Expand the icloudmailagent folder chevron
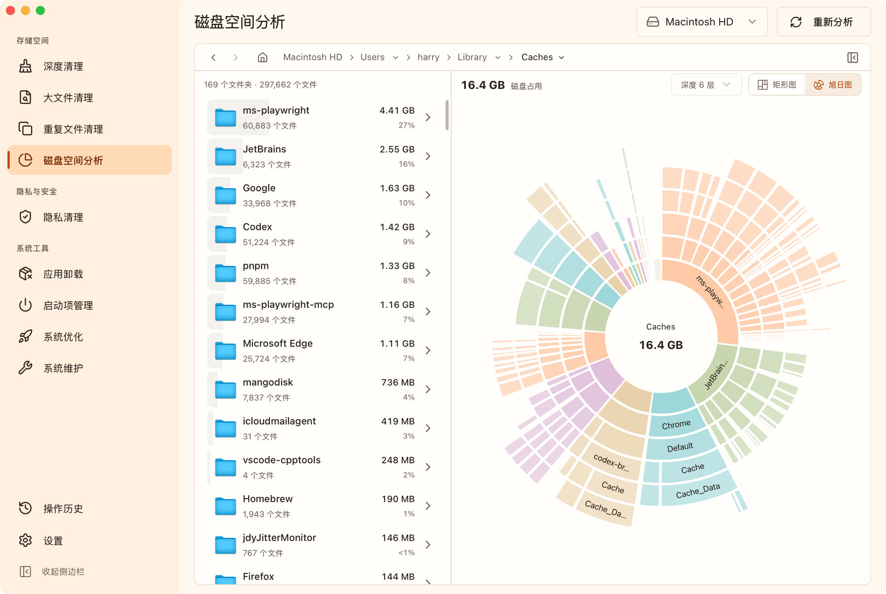Image resolution: width=886 pixels, height=594 pixels. (428, 428)
